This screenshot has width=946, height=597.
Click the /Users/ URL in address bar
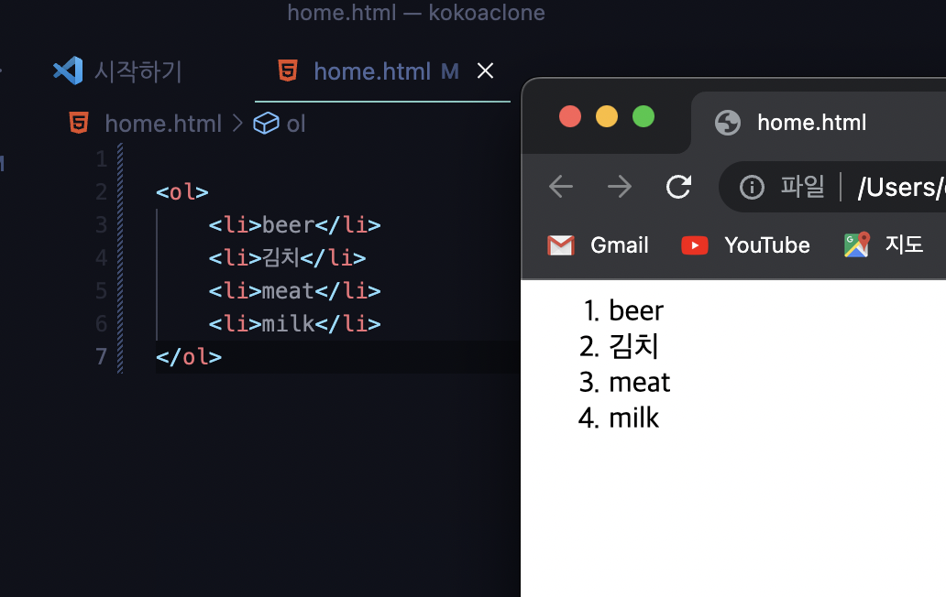pos(901,188)
